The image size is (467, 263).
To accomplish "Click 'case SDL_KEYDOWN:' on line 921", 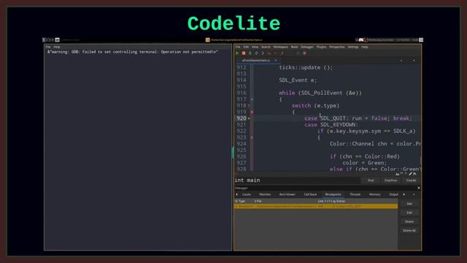I will tap(331, 125).
